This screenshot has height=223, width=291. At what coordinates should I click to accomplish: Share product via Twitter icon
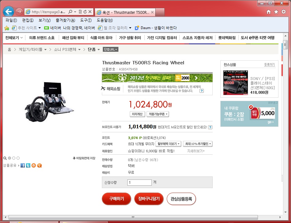[28, 165]
